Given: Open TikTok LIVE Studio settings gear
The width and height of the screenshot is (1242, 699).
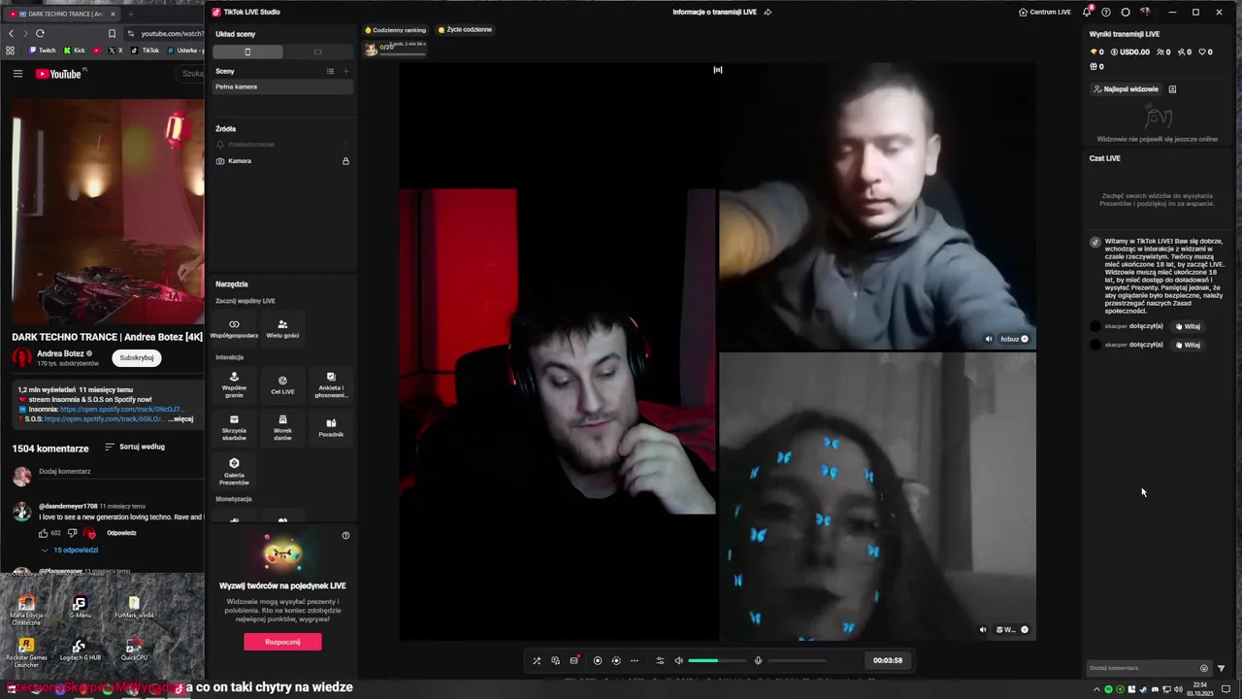Looking at the screenshot, I should 1126,12.
